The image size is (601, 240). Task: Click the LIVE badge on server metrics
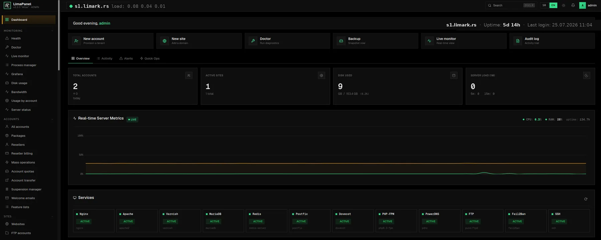pyautogui.click(x=132, y=119)
